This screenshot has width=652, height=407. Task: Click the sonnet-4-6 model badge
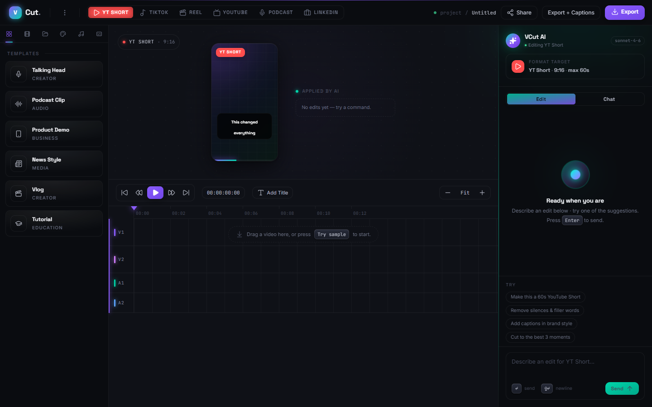click(628, 41)
